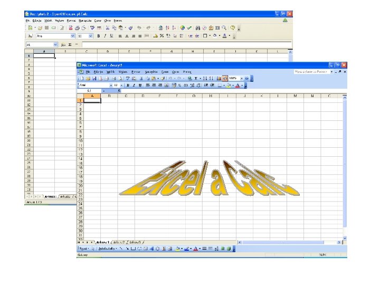Screen dimensions: 380x285
Task: Open Rysuj menu in drawing toolbar
Action: [x=83, y=249]
